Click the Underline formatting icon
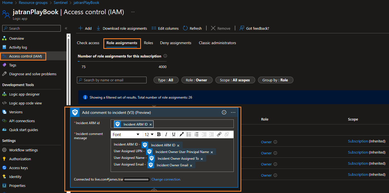Viewport: 389px width, 193px height. (174, 134)
